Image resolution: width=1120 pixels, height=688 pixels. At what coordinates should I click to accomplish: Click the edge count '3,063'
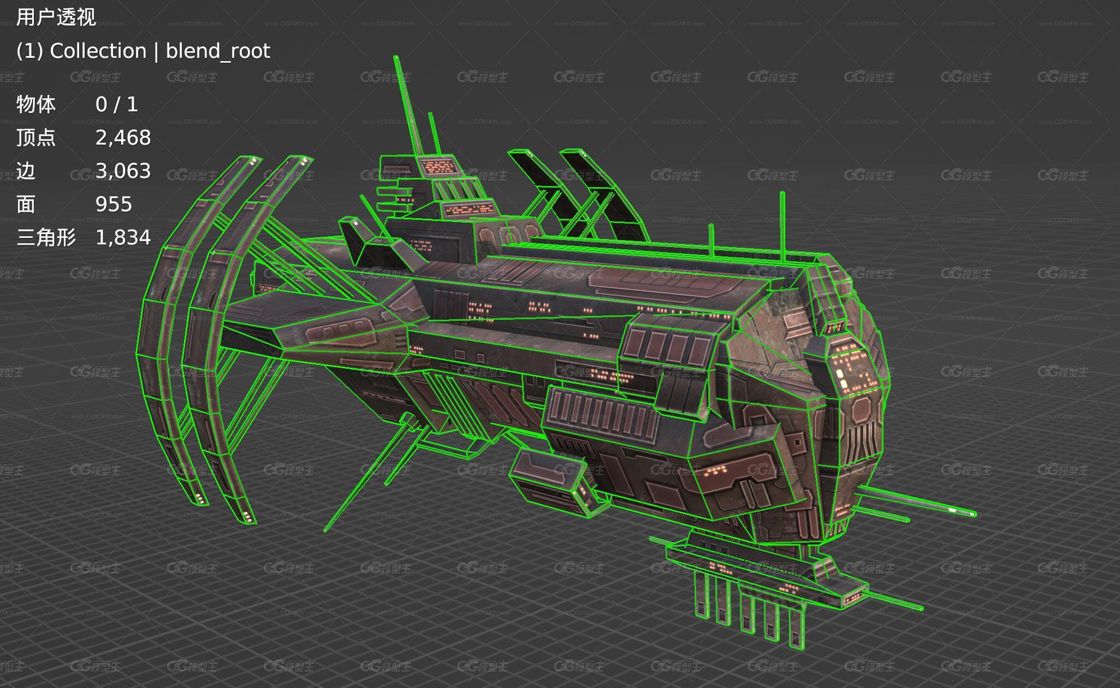tap(123, 171)
